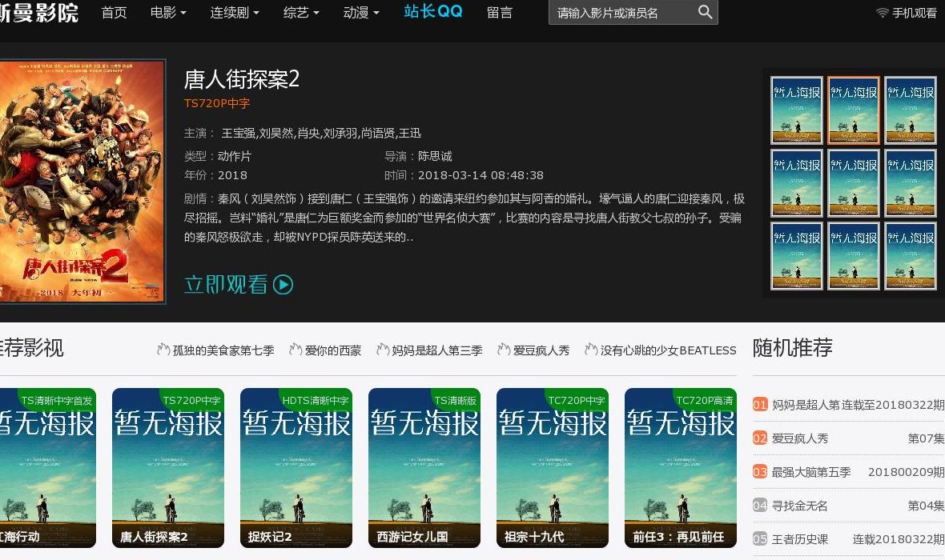Open the 唐人街探案2 recommended card
945x560 pixels.
coord(168,468)
